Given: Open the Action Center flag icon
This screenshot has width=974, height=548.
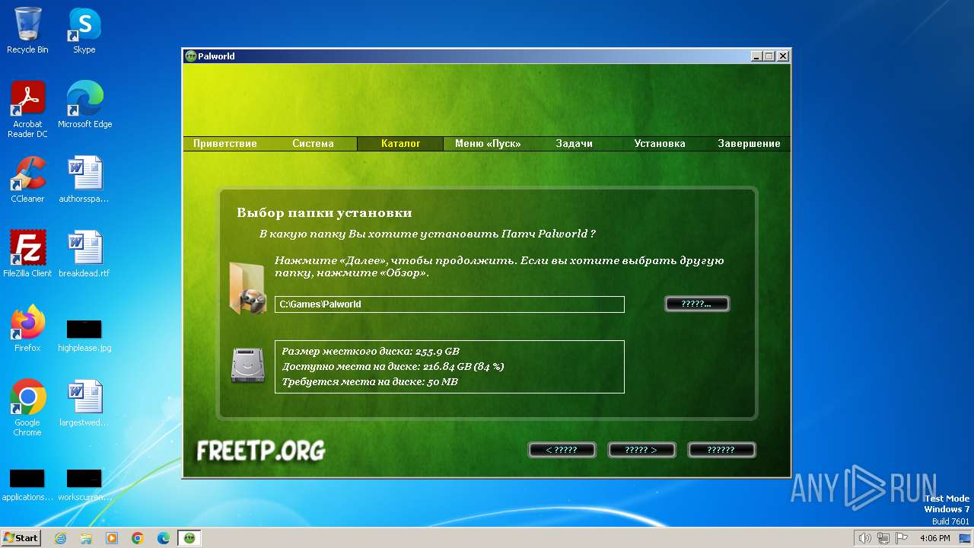Looking at the screenshot, I should 902,538.
